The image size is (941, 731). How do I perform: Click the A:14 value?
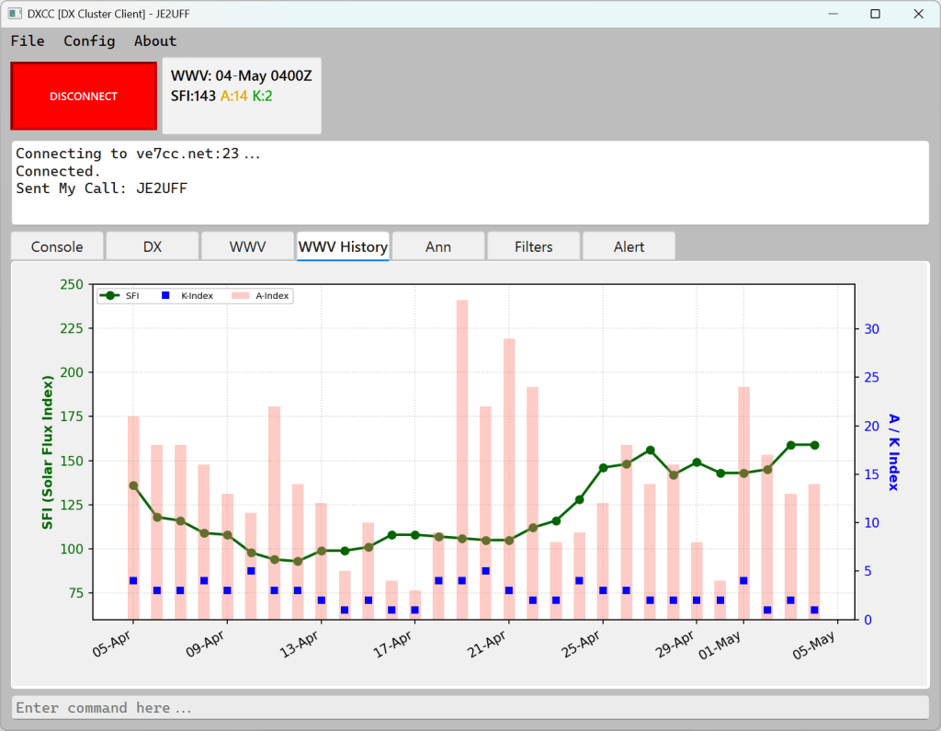(234, 97)
